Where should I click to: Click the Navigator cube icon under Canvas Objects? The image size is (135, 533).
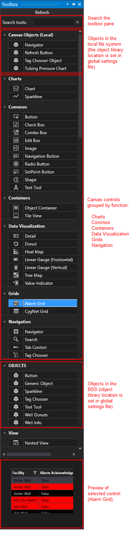(16, 45)
